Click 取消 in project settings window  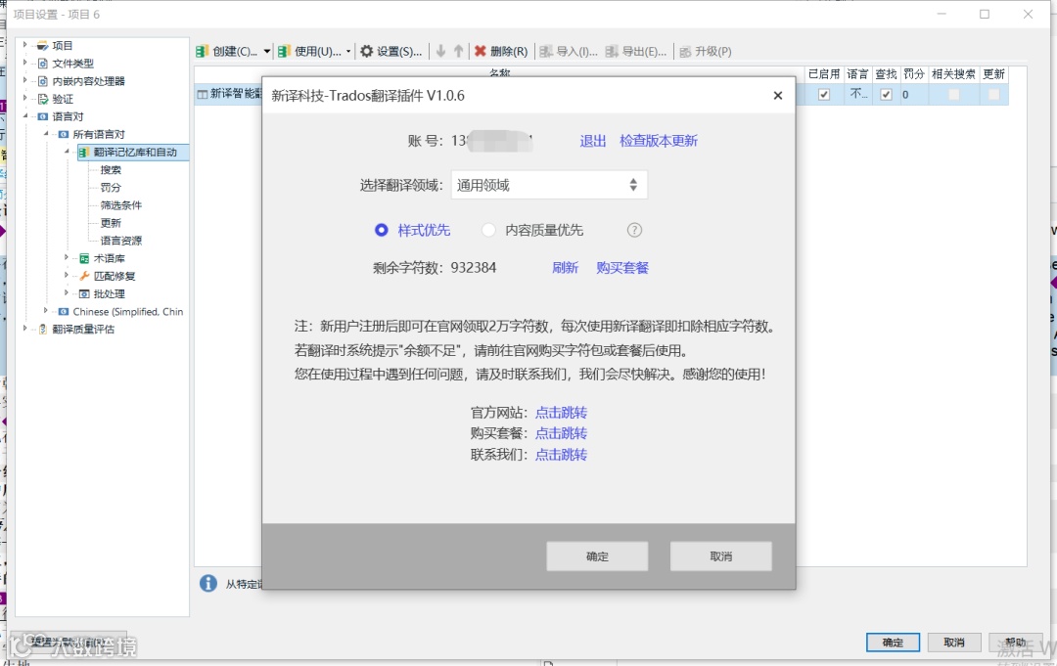(954, 643)
